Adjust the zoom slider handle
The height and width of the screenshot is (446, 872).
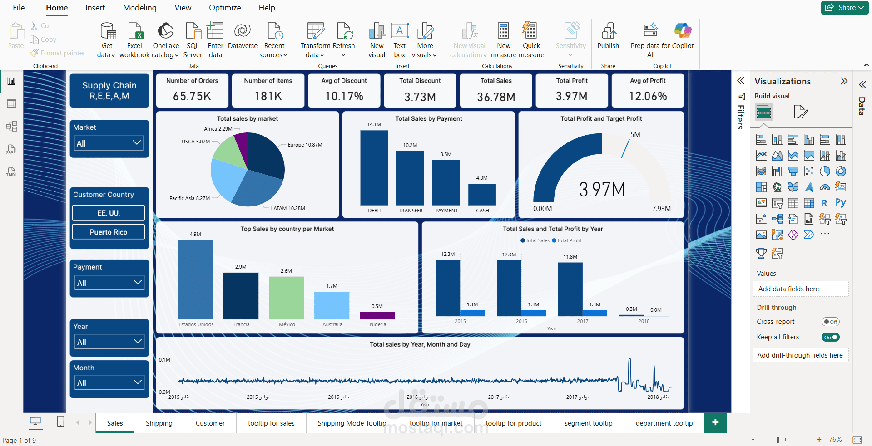pyautogui.click(x=778, y=440)
